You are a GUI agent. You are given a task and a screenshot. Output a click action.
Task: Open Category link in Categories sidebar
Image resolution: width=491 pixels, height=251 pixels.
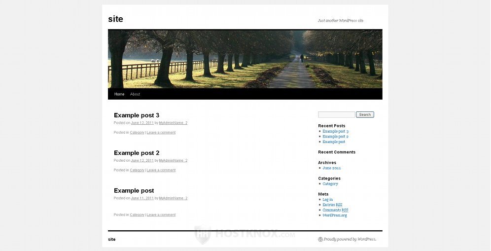coord(330,183)
